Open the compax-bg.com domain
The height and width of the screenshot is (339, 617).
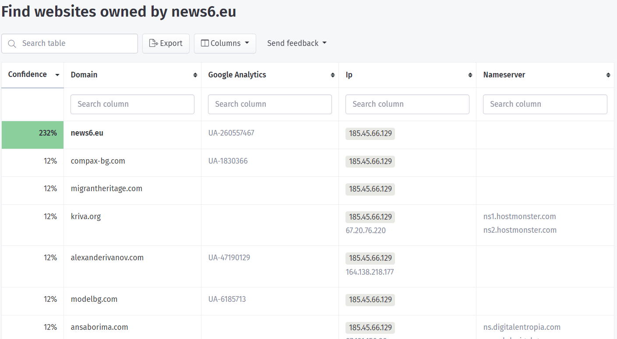(98, 161)
